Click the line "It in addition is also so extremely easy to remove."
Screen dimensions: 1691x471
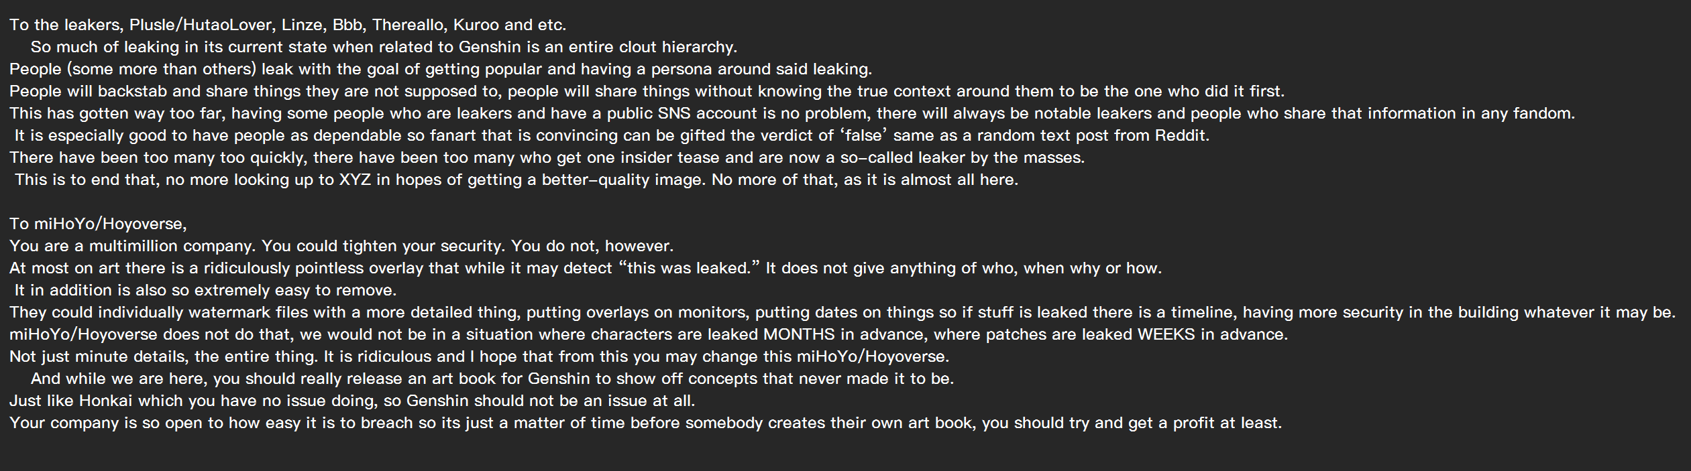click(x=205, y=291)
